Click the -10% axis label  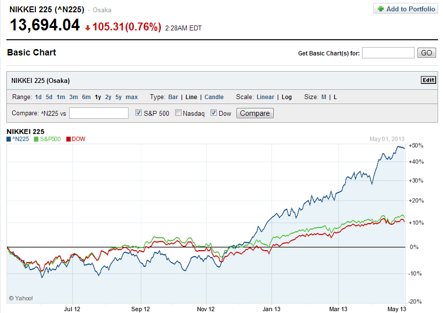coord(415,274)
